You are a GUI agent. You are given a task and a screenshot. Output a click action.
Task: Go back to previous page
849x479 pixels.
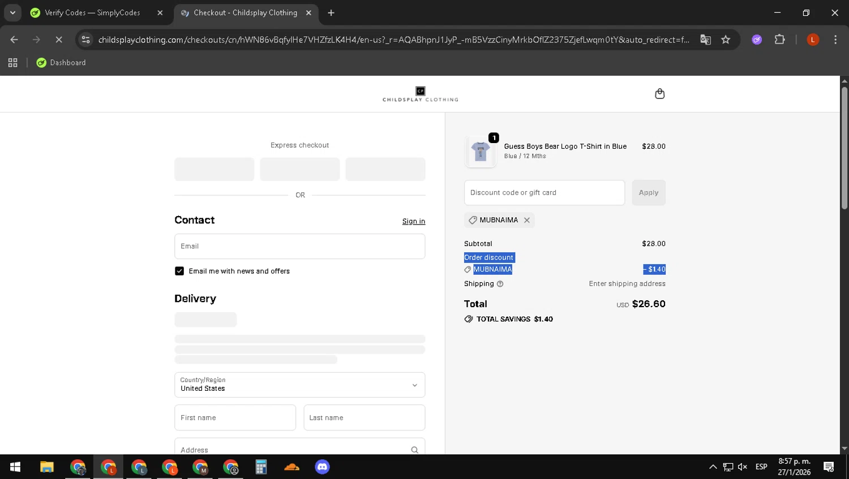tap(14, 40)
